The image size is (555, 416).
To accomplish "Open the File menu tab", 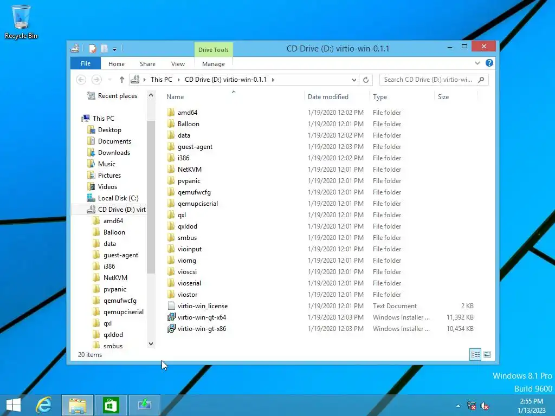I will [x=86, y=63].
